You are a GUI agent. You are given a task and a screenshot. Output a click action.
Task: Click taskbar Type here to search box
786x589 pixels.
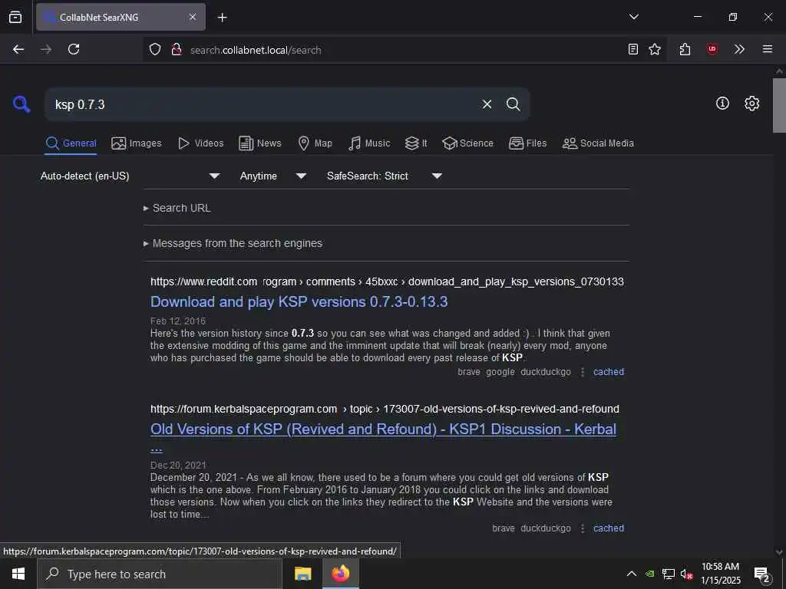(x=160, y=574)
